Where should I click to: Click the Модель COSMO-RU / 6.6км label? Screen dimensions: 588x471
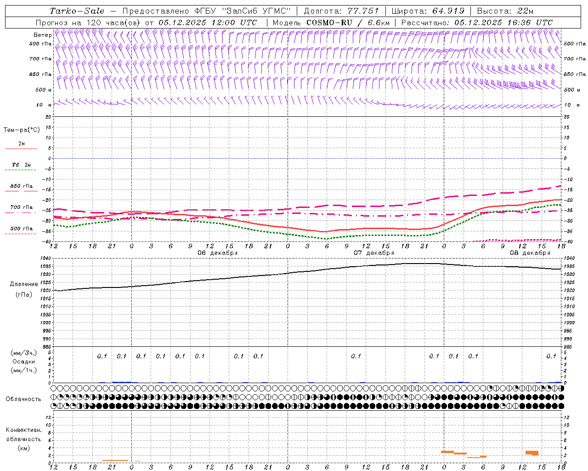pyautogui.click(x=331, y=23)
